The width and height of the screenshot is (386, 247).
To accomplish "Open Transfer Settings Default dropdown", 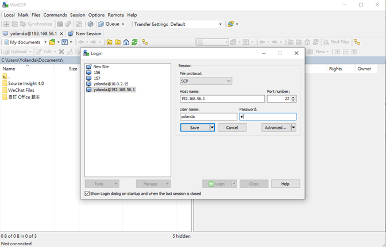I will click(196, 24).
